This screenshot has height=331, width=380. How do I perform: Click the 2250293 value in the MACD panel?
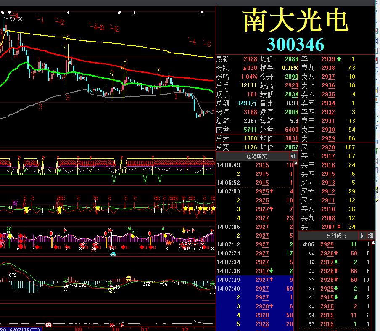click(77, 286)
